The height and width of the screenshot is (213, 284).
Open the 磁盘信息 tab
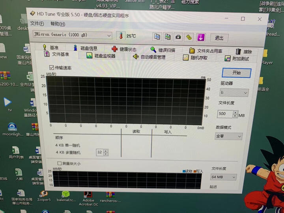pyautogui.click(x=86, y=48)
